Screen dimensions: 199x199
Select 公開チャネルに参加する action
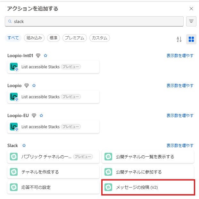[x=148, y=172]
